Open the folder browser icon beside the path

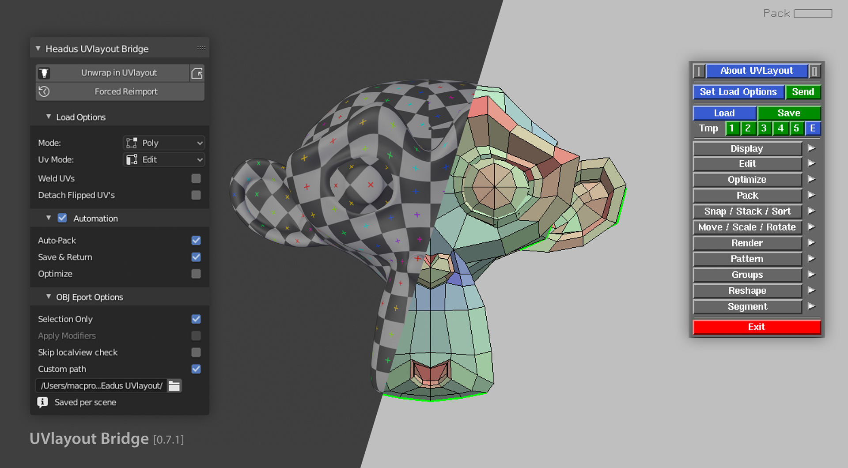click(174, 385)
